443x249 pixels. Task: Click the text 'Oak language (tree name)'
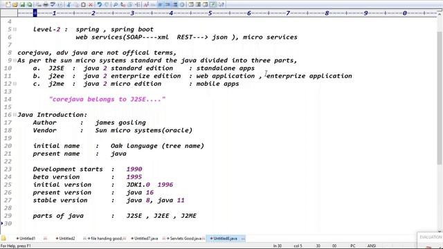click(x=157, y=146)
